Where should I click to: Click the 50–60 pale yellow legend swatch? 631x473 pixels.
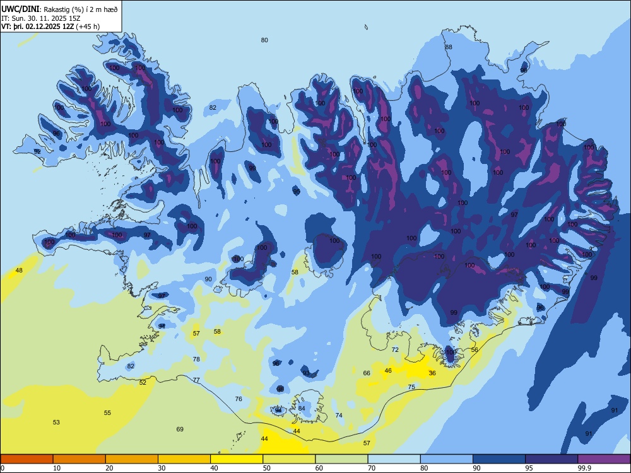pos(289,459)
